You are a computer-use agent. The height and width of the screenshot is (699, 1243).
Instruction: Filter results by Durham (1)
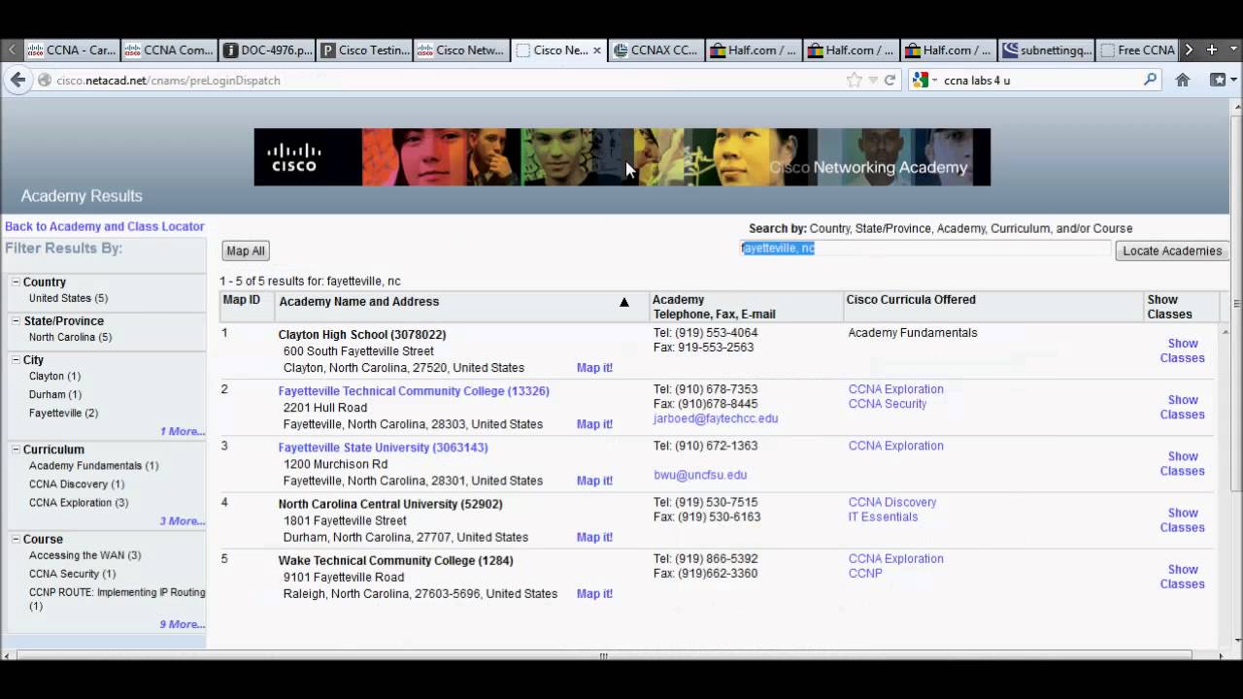pos(55,394)
